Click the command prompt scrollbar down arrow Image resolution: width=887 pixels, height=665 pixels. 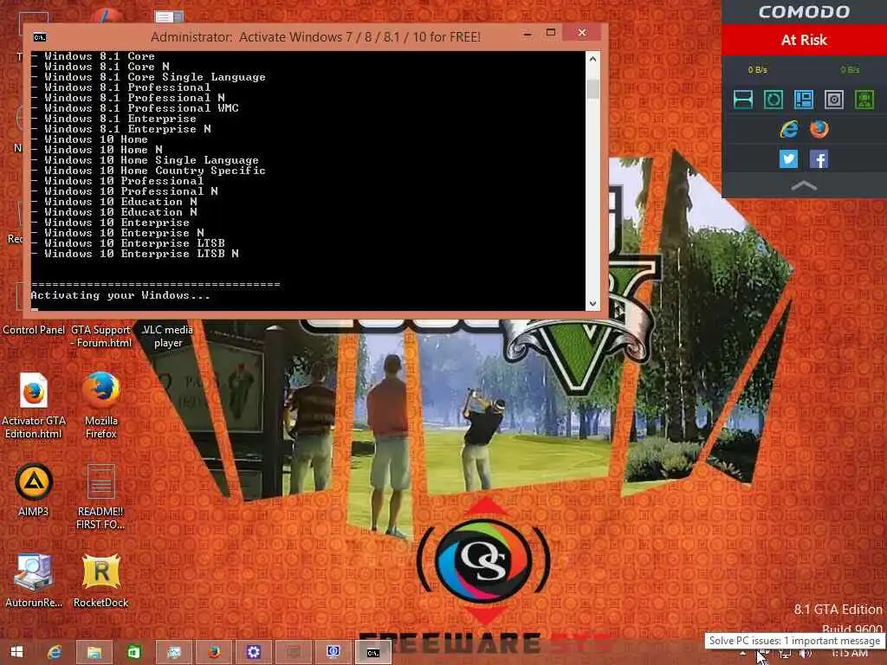(x=592, y=304)
